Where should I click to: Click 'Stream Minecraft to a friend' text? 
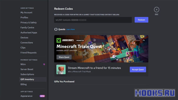tap(94, 68)
